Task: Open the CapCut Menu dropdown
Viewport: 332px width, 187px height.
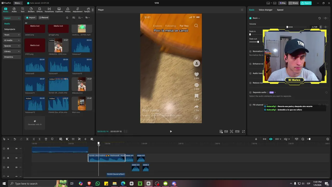Action: (18, 3)
